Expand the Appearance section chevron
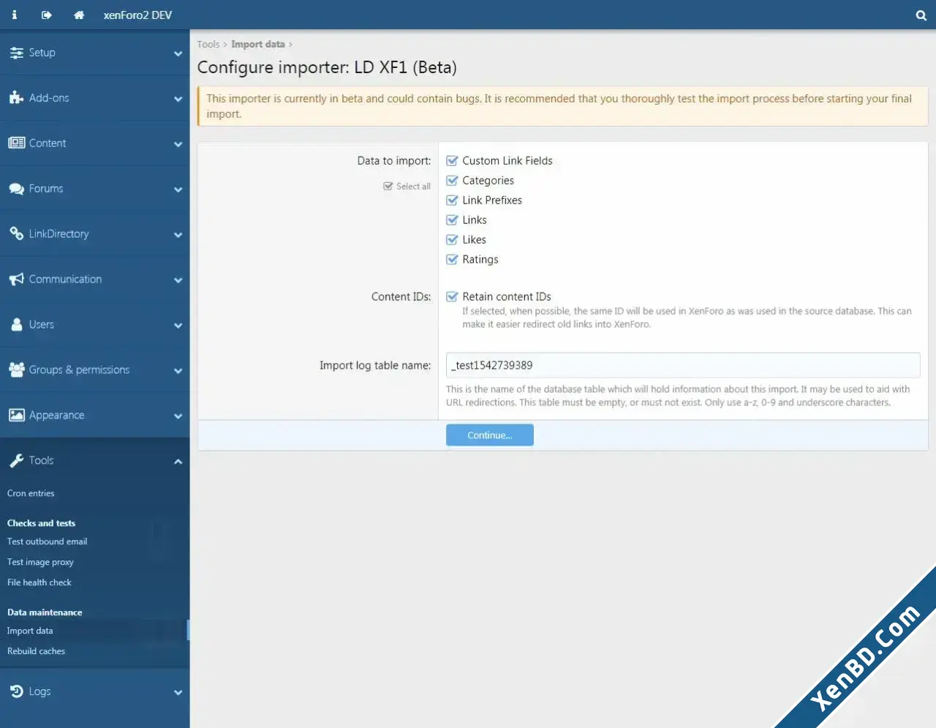Image resolution: width=936 pixels, height=728 pixels. coord(178,416)
